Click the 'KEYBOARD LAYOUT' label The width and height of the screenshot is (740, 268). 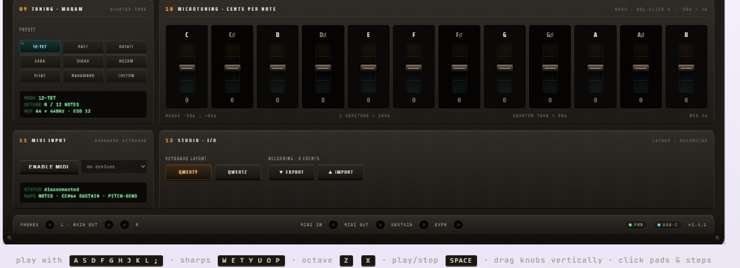186,158
